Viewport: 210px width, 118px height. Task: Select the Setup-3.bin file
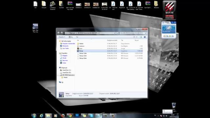110,58
